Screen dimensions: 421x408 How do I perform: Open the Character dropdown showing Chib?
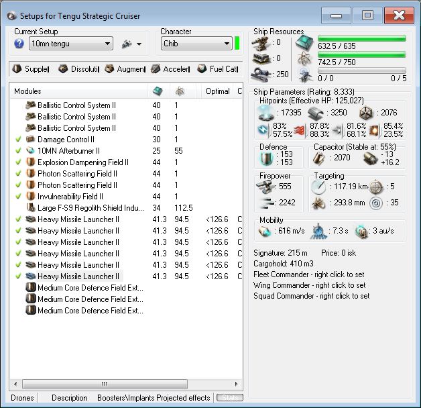pos(196,44)
